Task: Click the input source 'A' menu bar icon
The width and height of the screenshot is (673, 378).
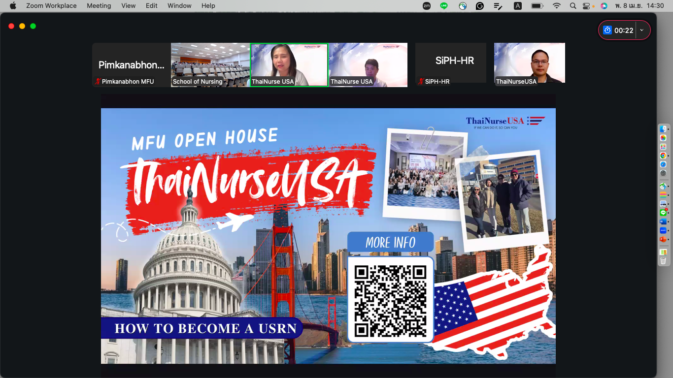Action: pyautogui.click(x=518, y=6)
